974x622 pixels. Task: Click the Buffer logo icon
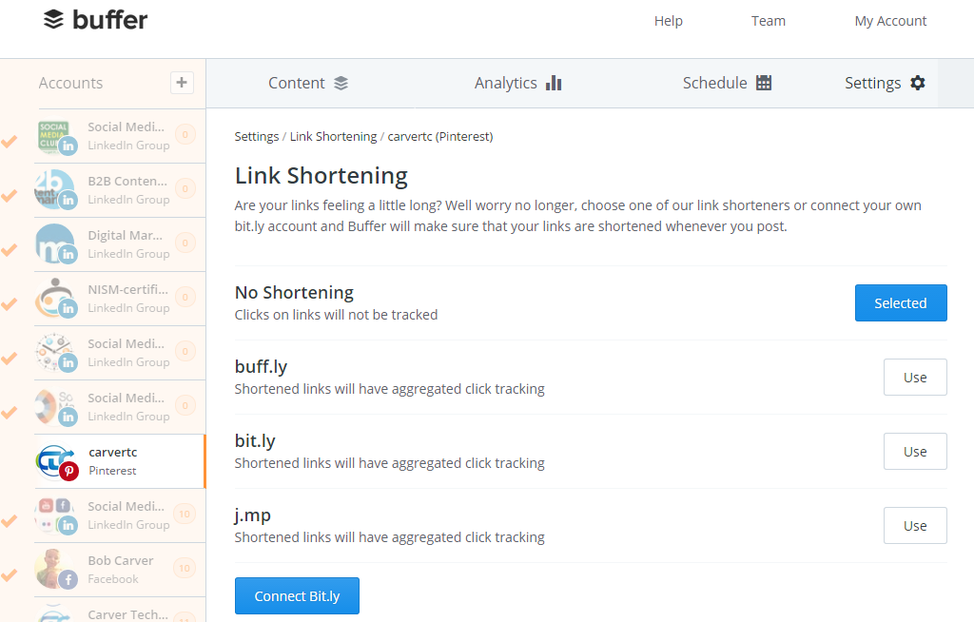[53, 19]
